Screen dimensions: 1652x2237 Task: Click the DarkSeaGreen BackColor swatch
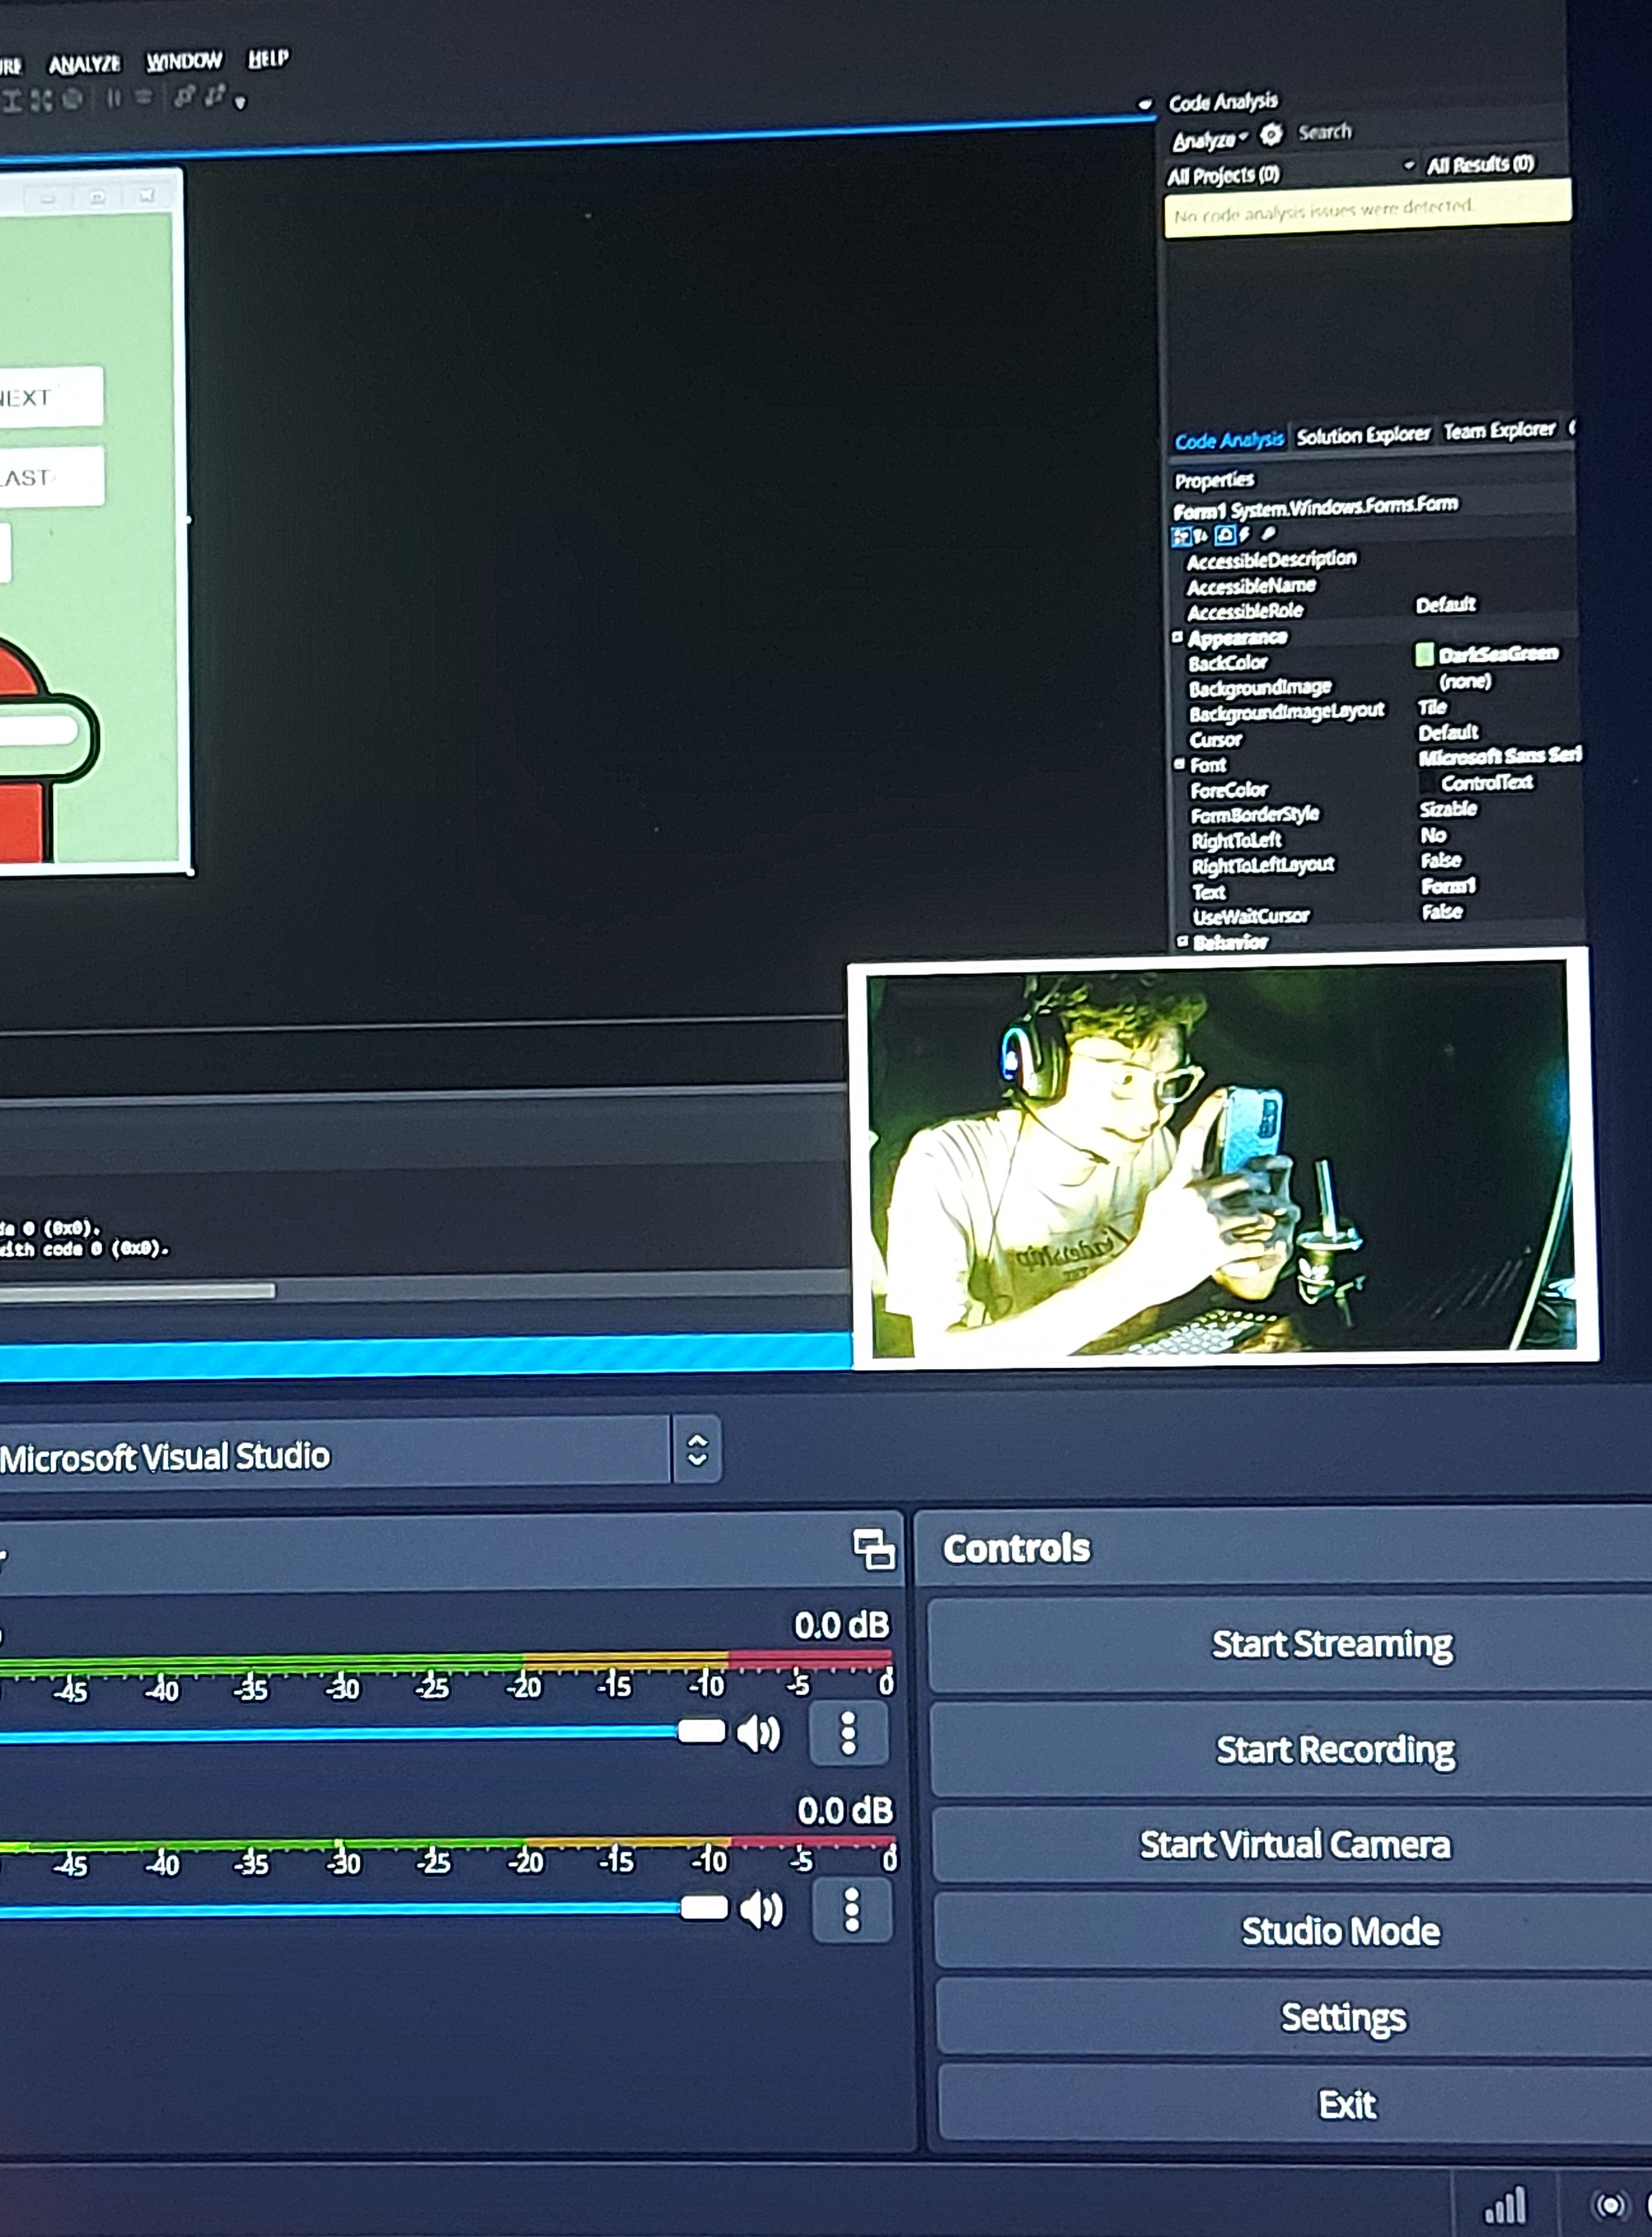tap(1424, 655)
